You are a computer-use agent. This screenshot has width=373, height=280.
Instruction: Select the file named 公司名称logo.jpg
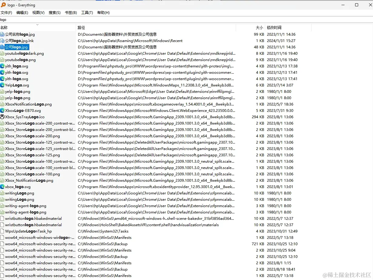click(20, 34)
